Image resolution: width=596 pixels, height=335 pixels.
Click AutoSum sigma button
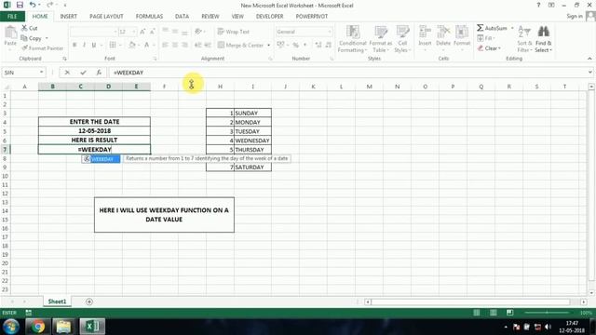coord(493,28)
